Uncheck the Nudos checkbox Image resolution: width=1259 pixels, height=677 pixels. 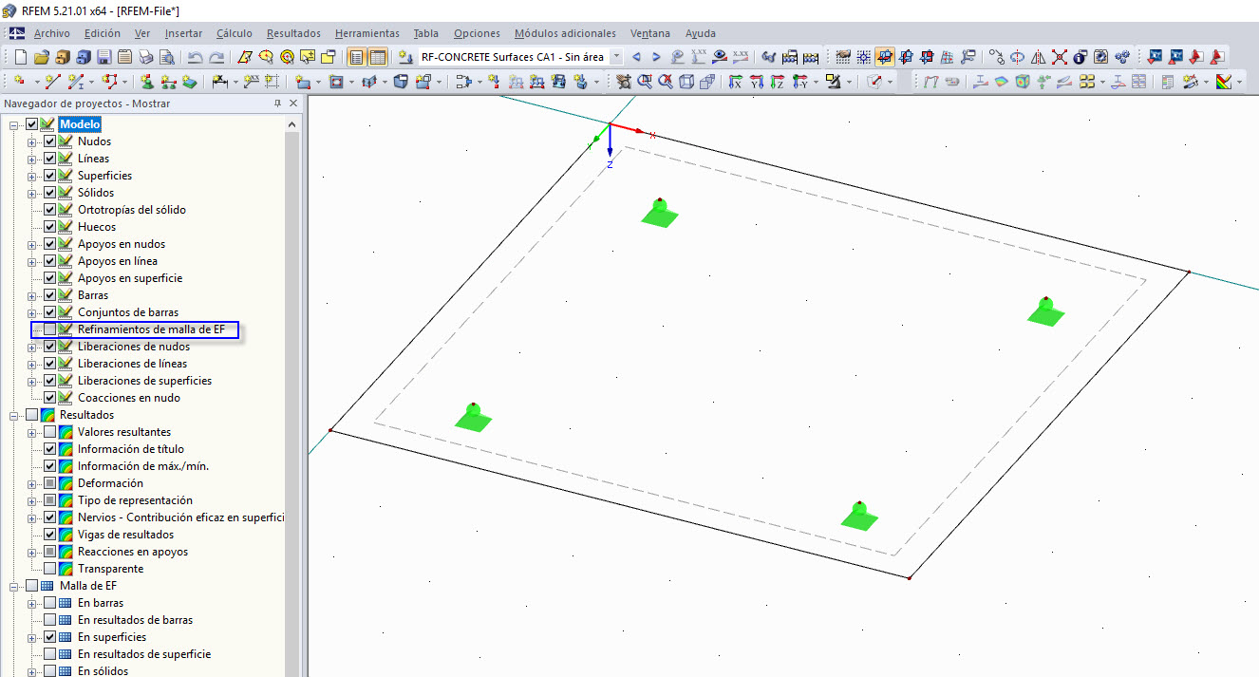[x=50, y=141]
